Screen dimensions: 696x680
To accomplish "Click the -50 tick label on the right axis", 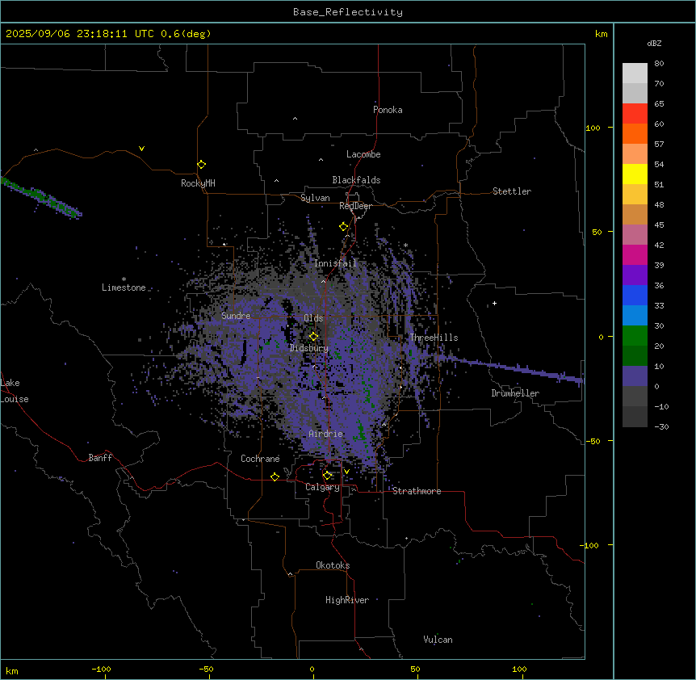I will point(593,441).
